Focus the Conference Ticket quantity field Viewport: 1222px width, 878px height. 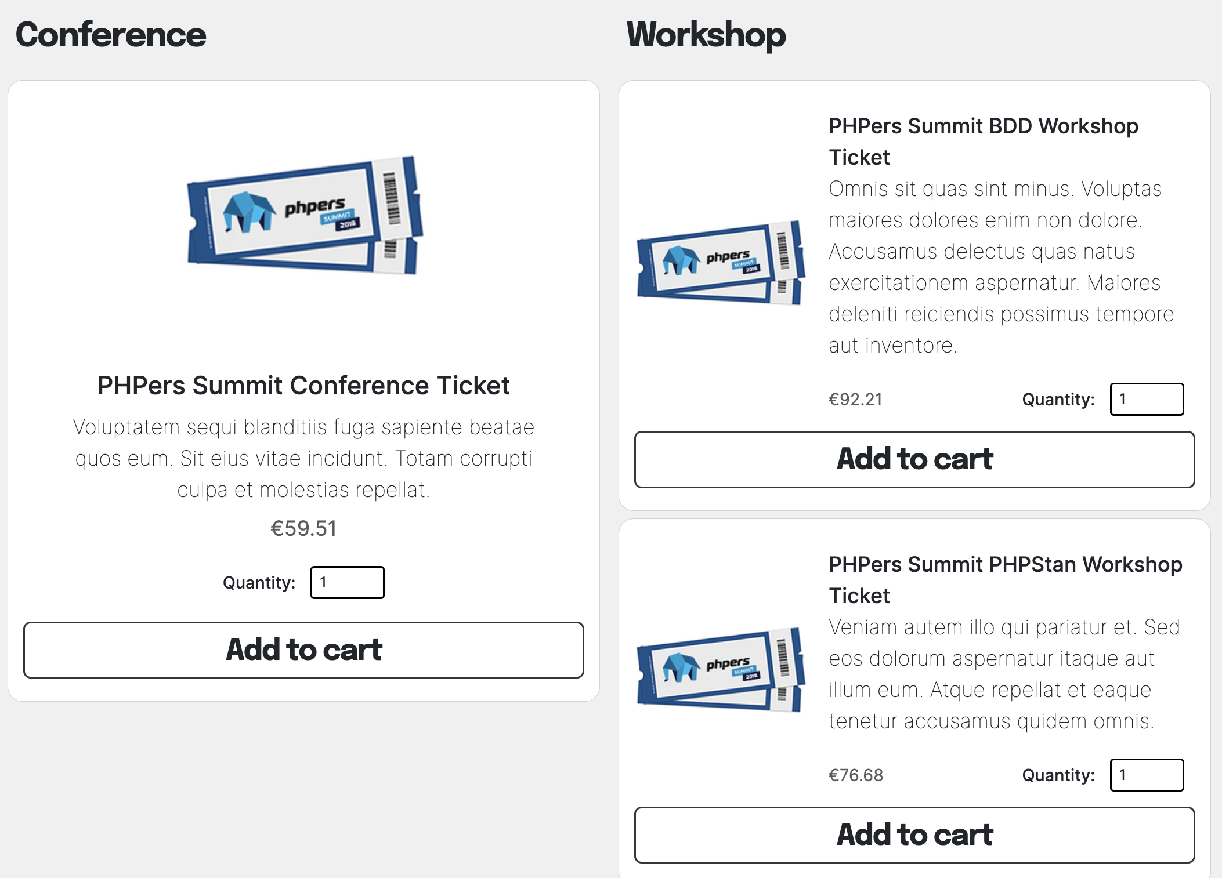pyautogui.click(x=347, y=582)
